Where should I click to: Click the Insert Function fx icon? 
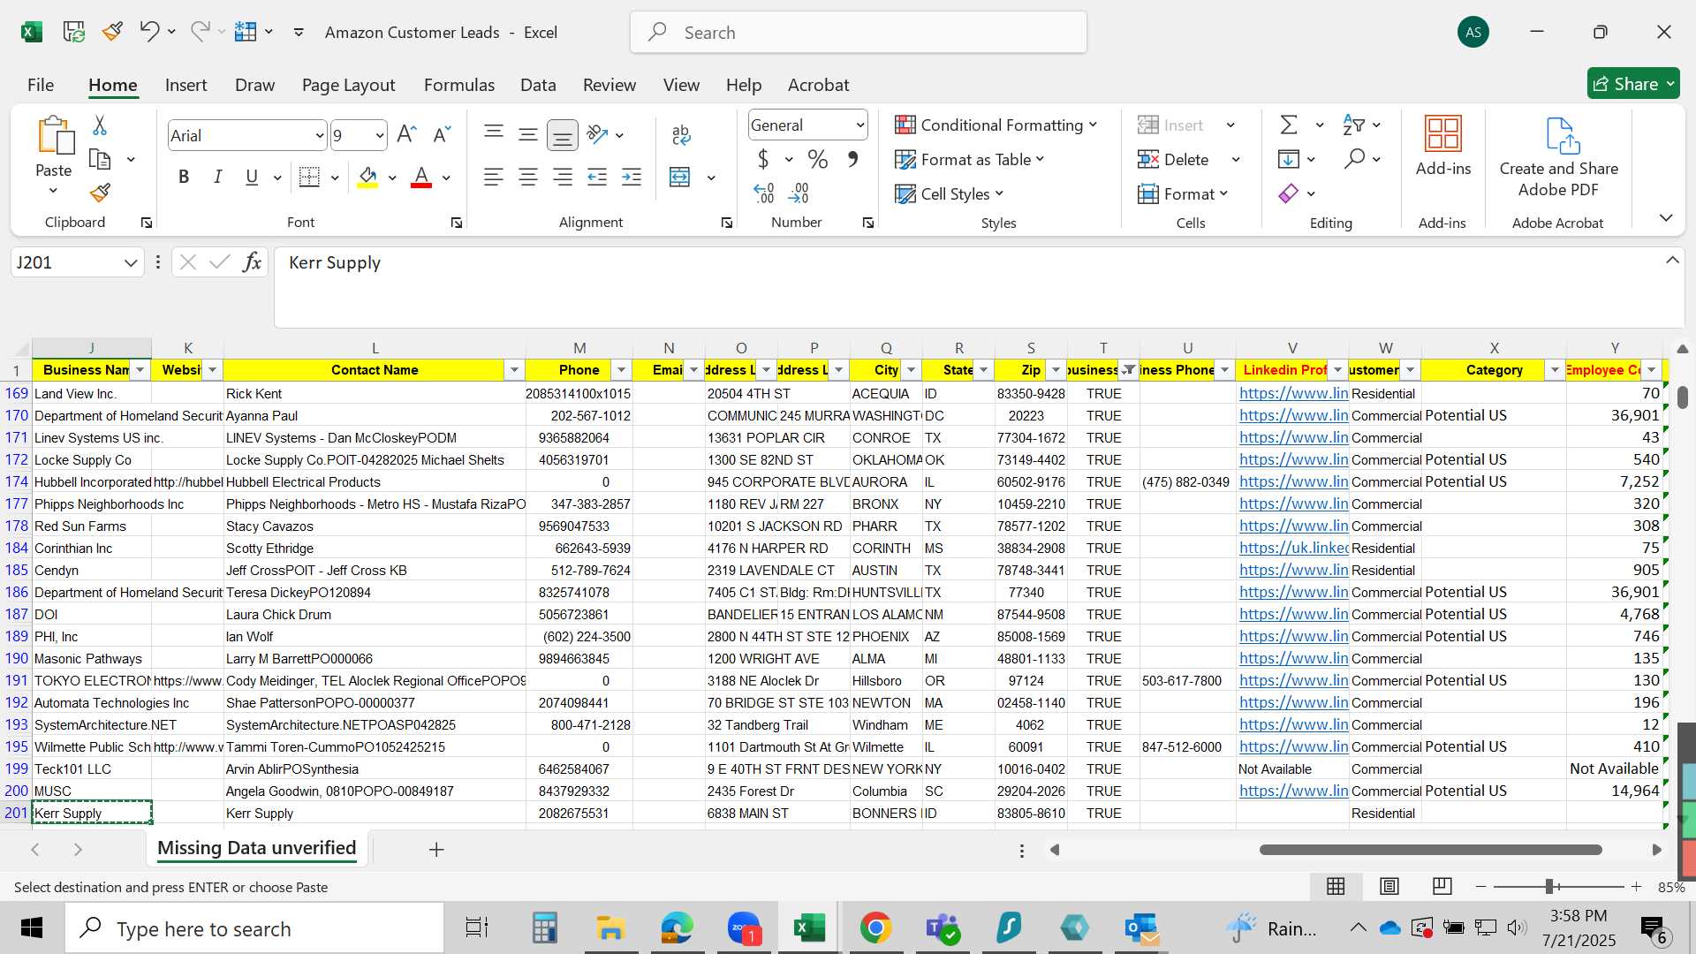[252, 262]
